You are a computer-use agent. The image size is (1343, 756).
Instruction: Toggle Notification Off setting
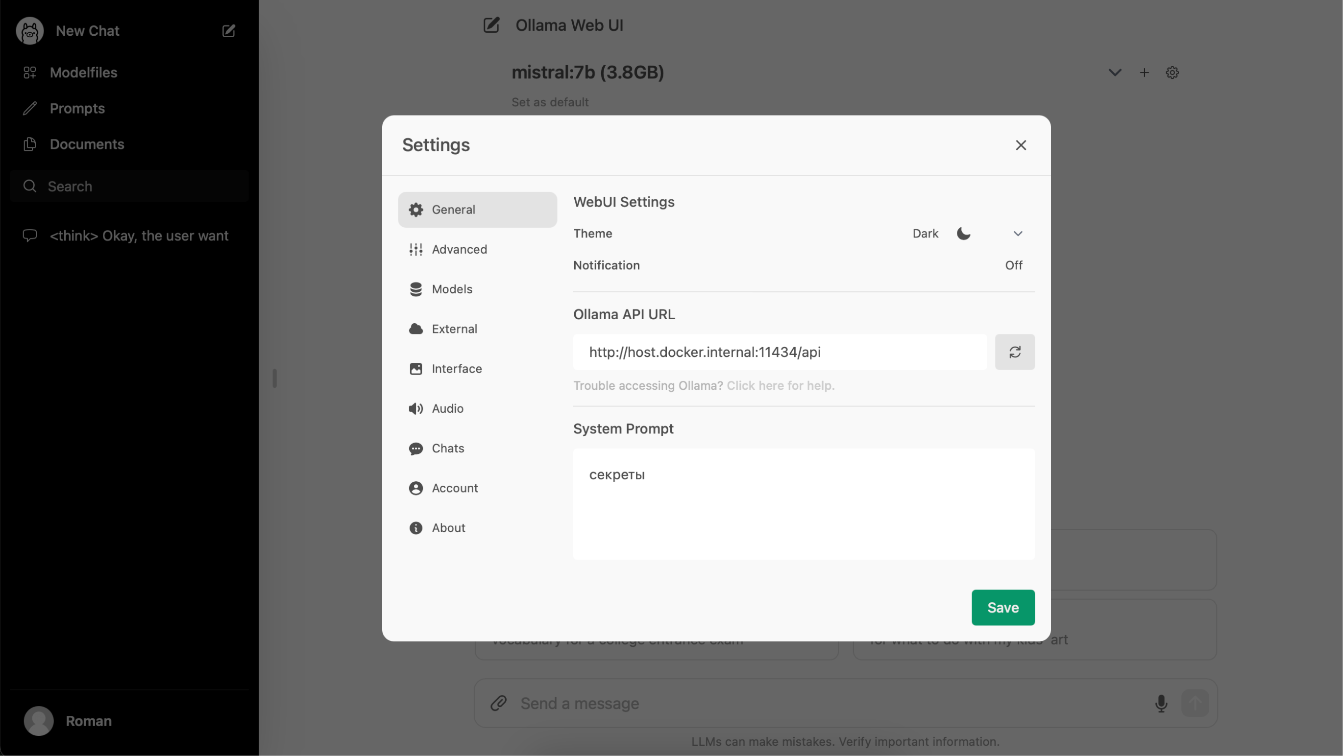coord(1014,265)
